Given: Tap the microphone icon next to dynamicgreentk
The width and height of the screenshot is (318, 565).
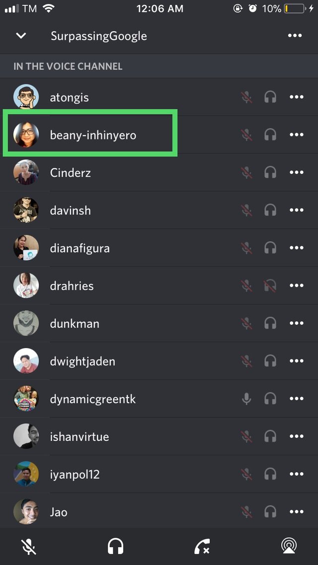Looking at the screenshot, I should tap(246, 399).
